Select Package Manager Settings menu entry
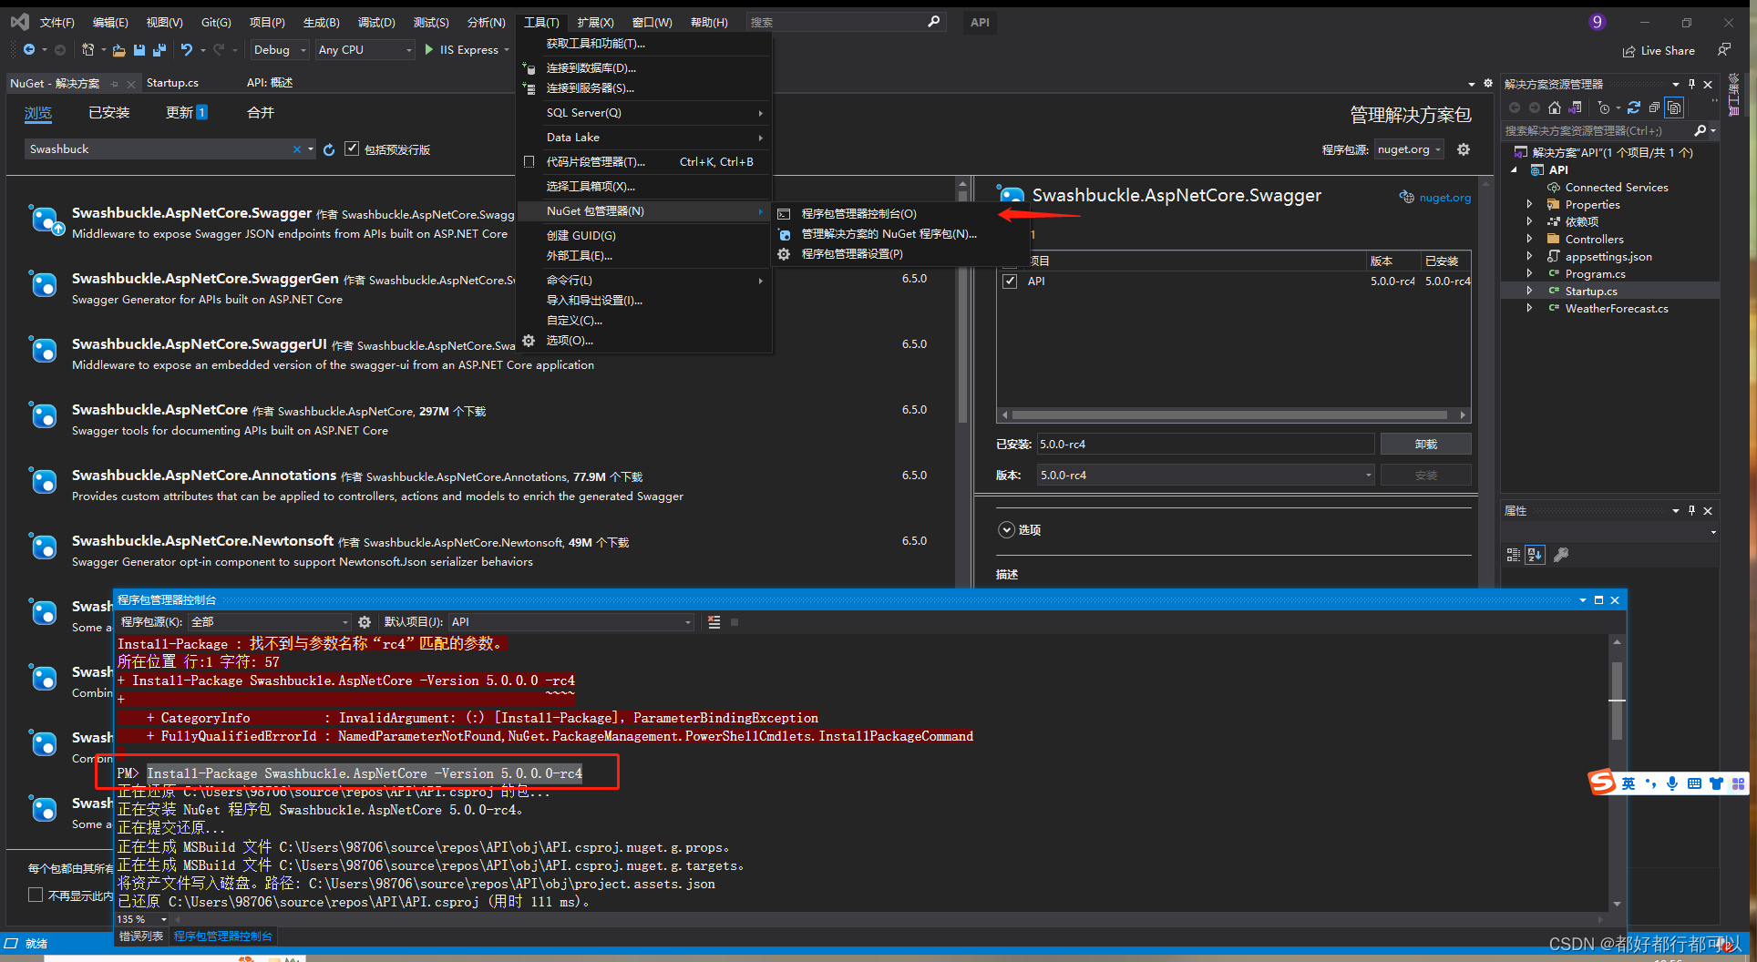Screen dimensions: 1757x962 [852, 254]
